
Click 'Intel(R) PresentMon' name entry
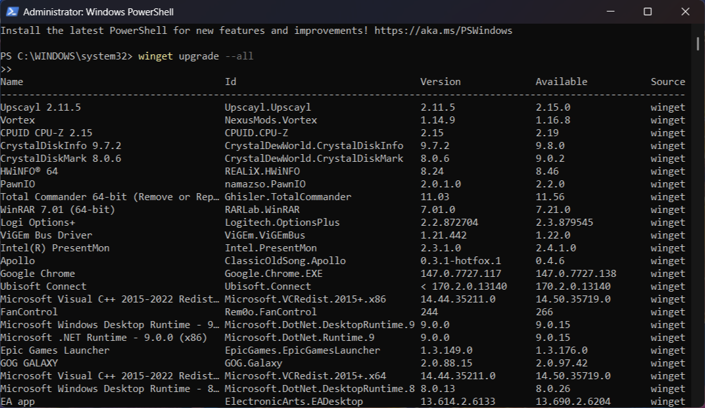55,248
